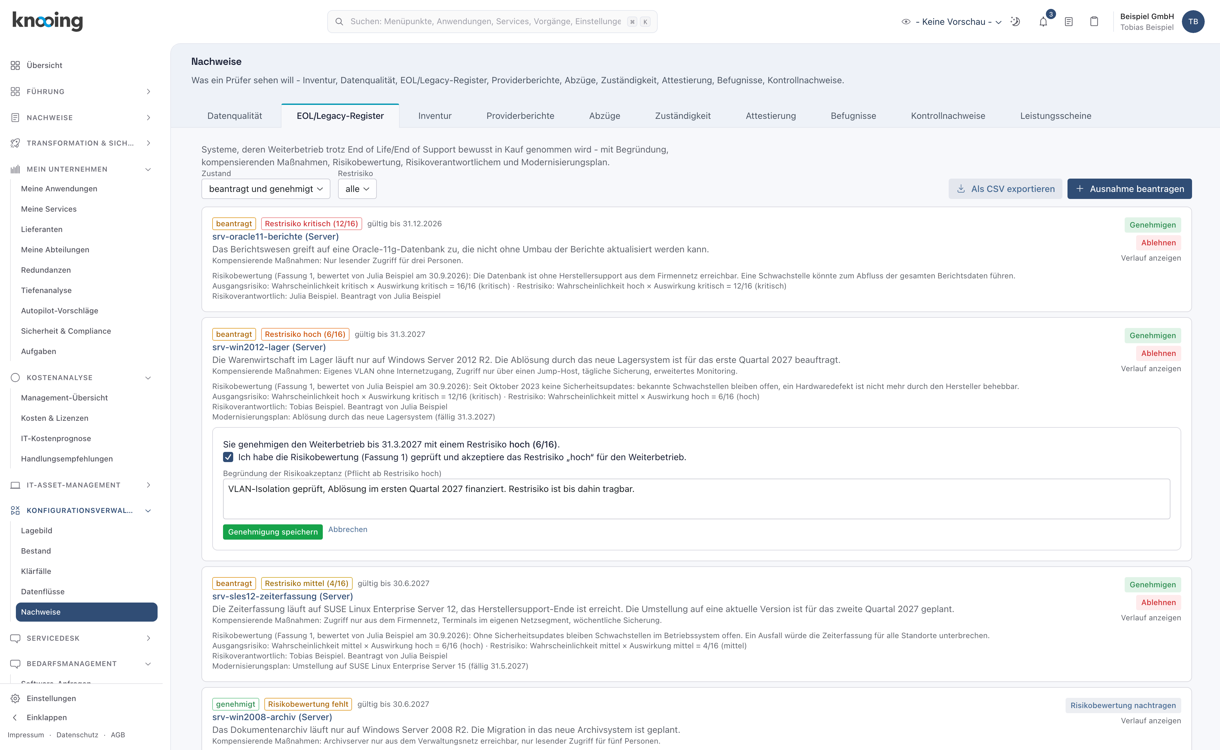
Task: Open the Restrisiko filter dropdown
Action: pyautogui.click(x=357, y=189)
